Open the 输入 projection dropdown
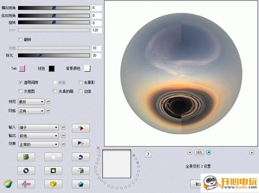This screenshot has width=259, height=193. (x=38, y=127)
